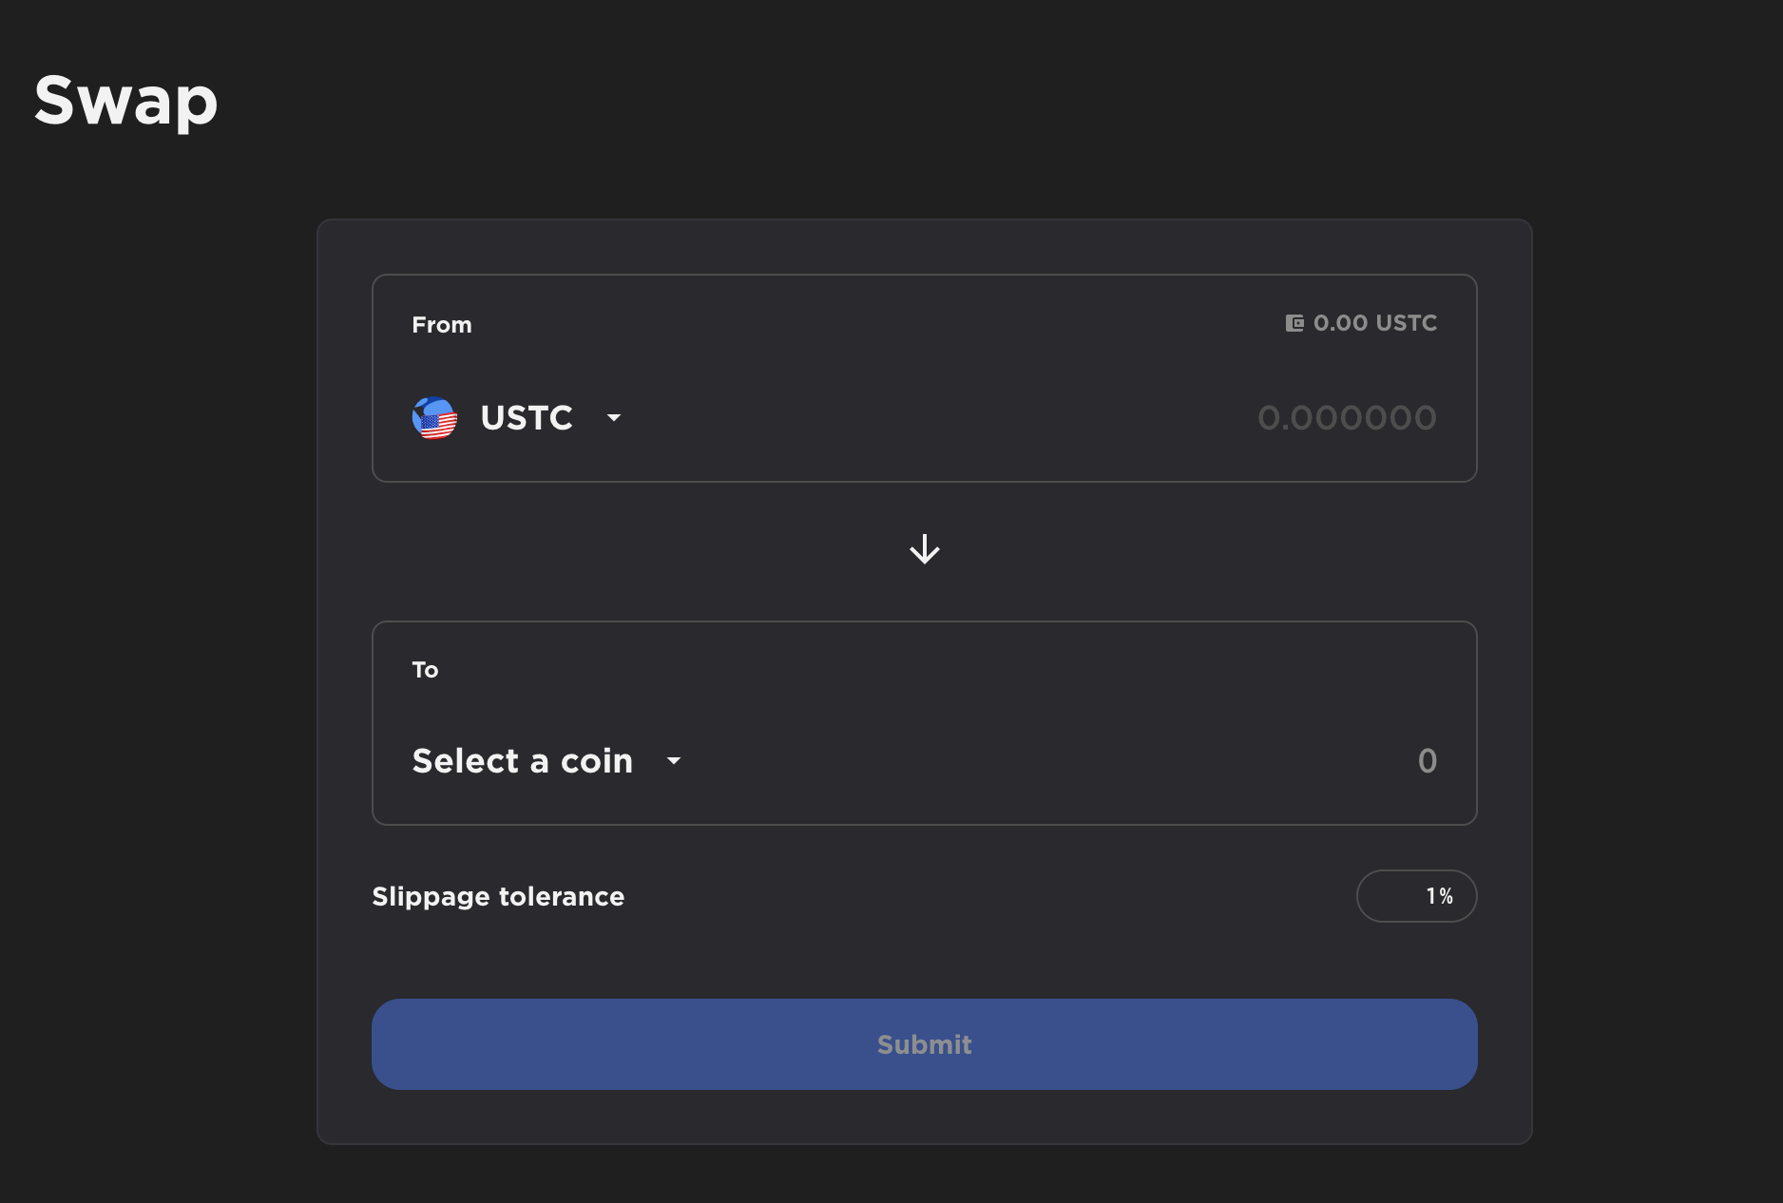Focus the From amount input showing 0.000000

coord(1348,418)
